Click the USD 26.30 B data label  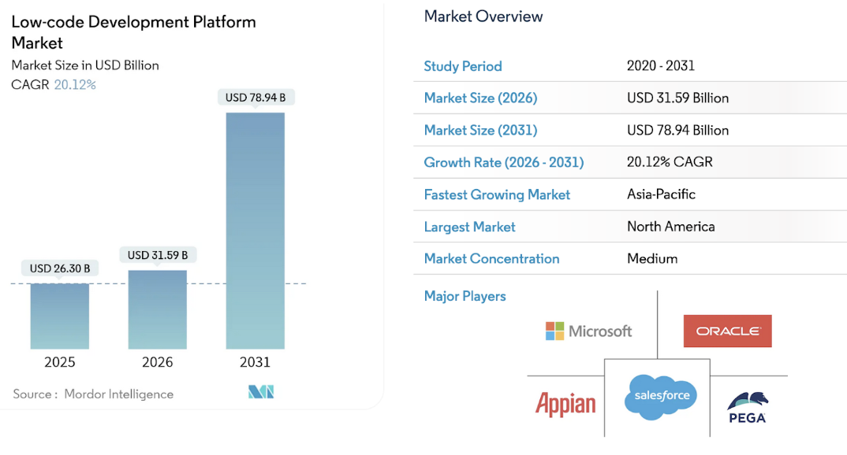(x=60, y=268)
